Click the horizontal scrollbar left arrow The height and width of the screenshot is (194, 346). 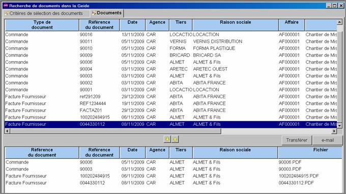[7, 131]
